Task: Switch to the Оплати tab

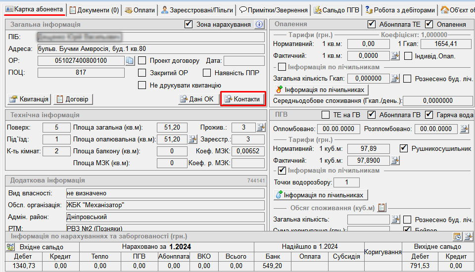Action: coord(140,10)
